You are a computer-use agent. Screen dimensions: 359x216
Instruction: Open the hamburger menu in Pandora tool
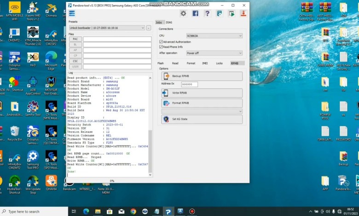tap(72, 14)
